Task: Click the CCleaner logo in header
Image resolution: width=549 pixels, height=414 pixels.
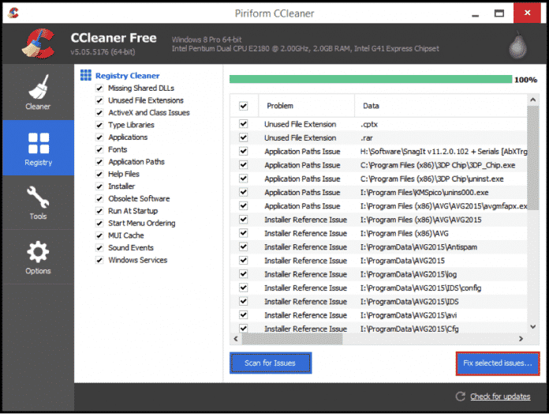Action: [35, 44]
